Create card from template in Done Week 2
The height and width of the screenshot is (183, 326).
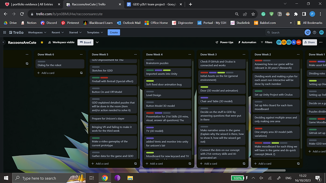pyautogui.click(x=298, y=163)
